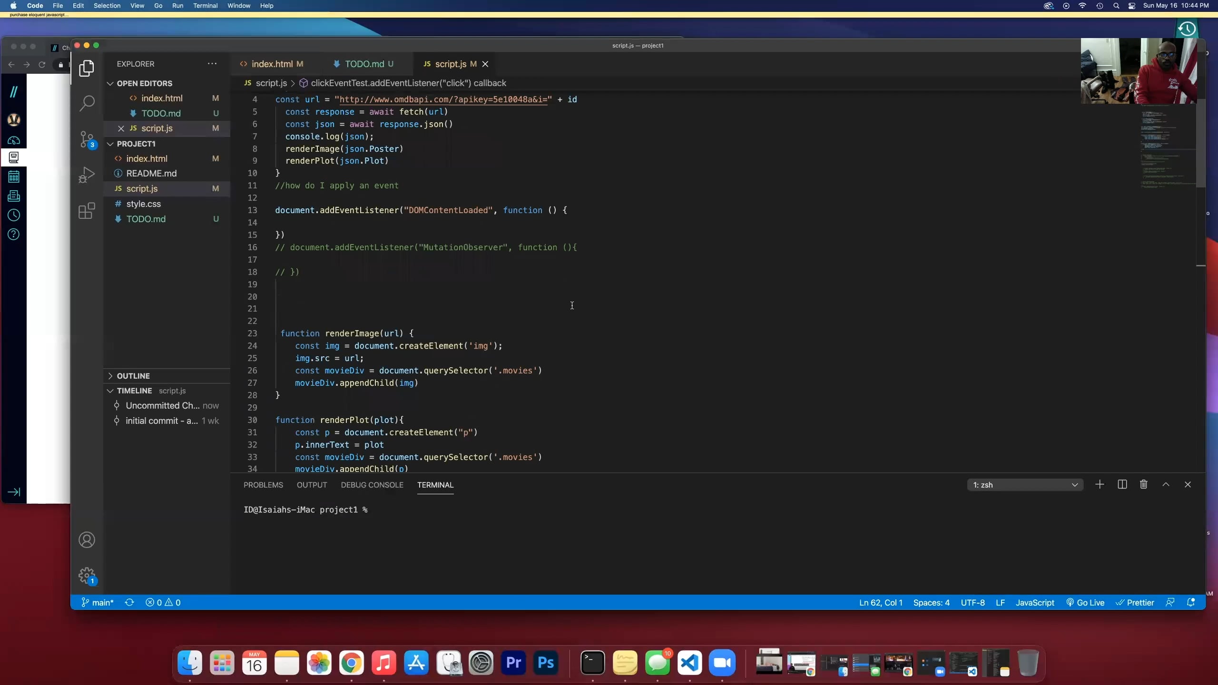Open the Search view in the sidebar

[x=87, y=103]
